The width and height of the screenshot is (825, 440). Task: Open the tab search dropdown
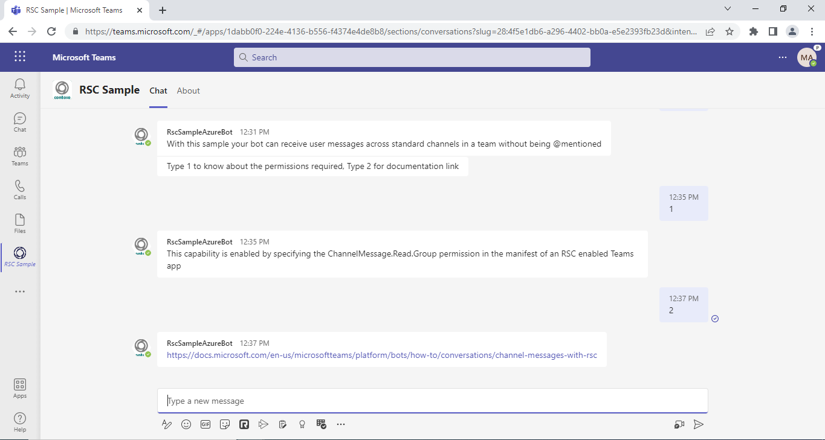click(x=727, y=9)
